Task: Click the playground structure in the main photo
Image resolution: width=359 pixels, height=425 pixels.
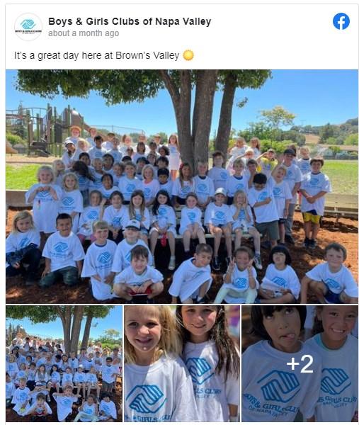Action: pos(45,129)
